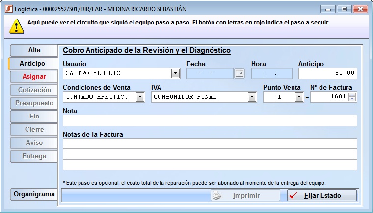Click the first Notas de la Factura line
This screenshot has width=373, height=213.
[x=210, y=143]
